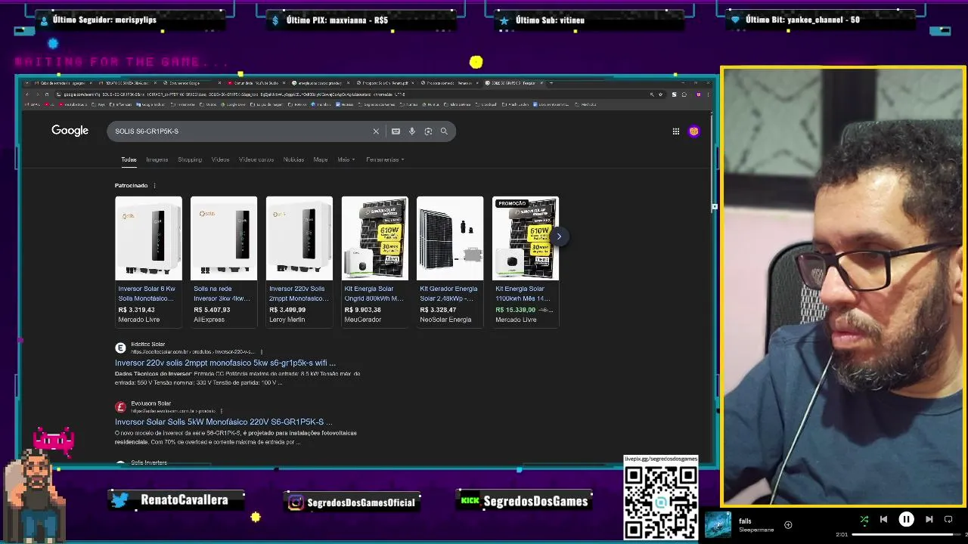This screenshot has width=968, height=544.
Task: Select the Todas search tab
Action: (129, 159)
